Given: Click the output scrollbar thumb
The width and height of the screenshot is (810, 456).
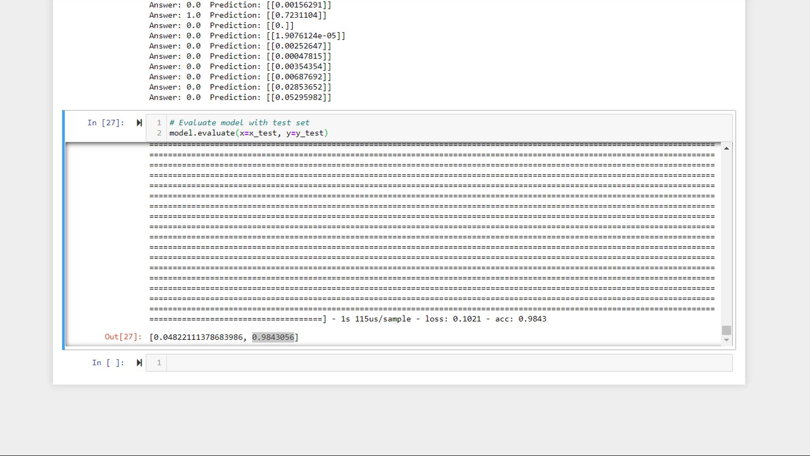Looking at the screenshot, I should coord(726,330).
